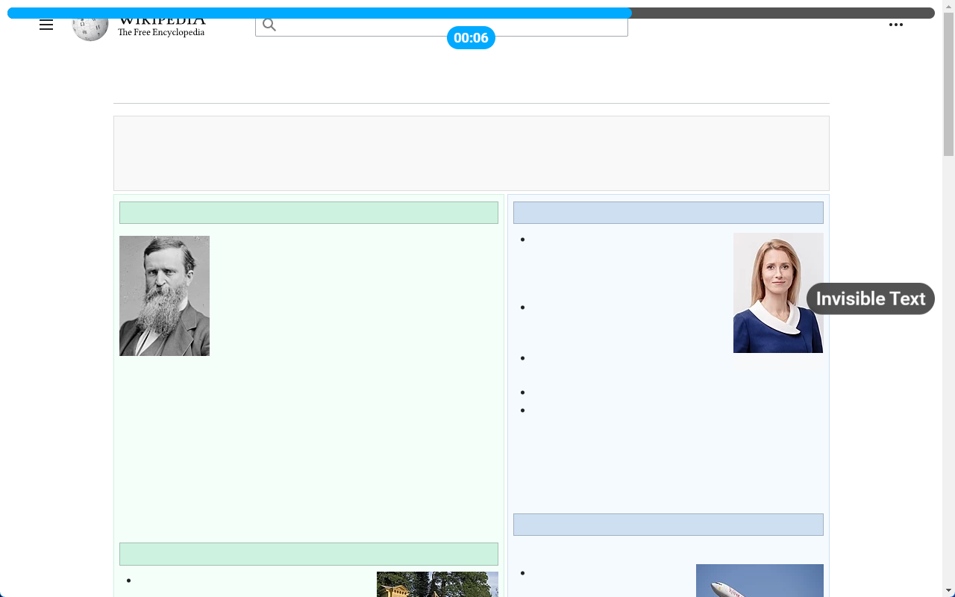Screen dimensions: 955x597
Task: Click the unfilled gray portion of progress bar
Action: point(783,13)
